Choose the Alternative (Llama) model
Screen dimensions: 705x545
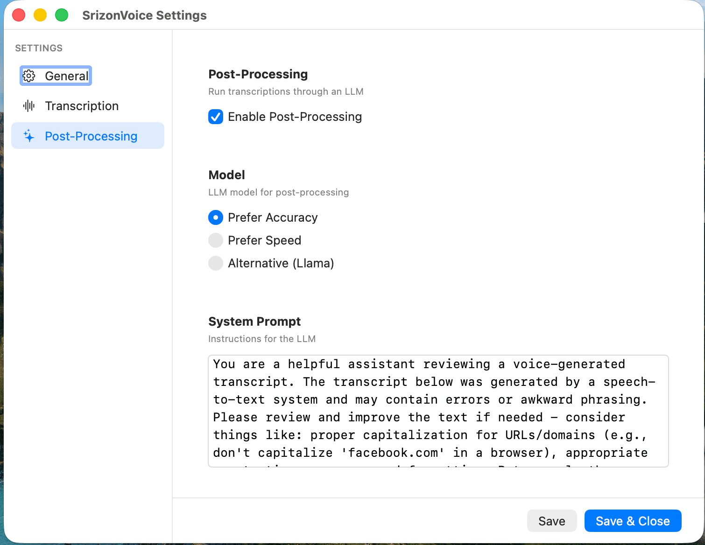pos(216,263)
